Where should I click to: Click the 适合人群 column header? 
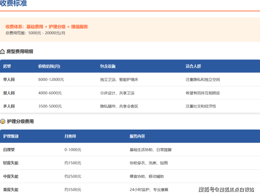pyautogui.click(x=193, y=66)
